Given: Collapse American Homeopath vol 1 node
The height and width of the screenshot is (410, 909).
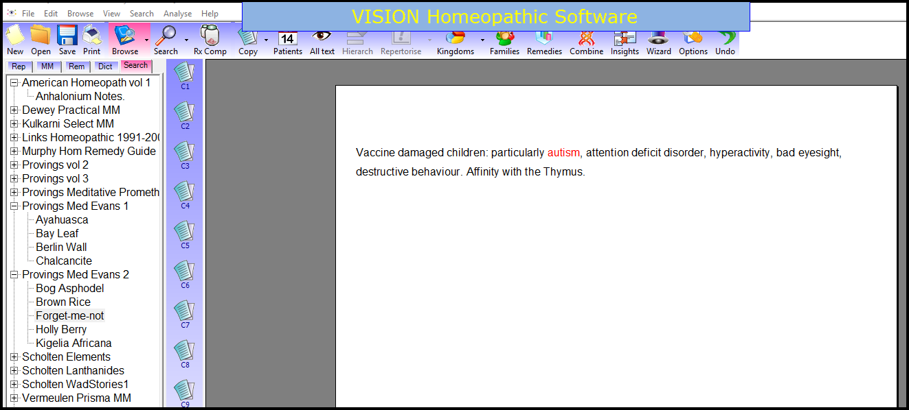Looking at the screenshot, I should [x=14, y=83].
